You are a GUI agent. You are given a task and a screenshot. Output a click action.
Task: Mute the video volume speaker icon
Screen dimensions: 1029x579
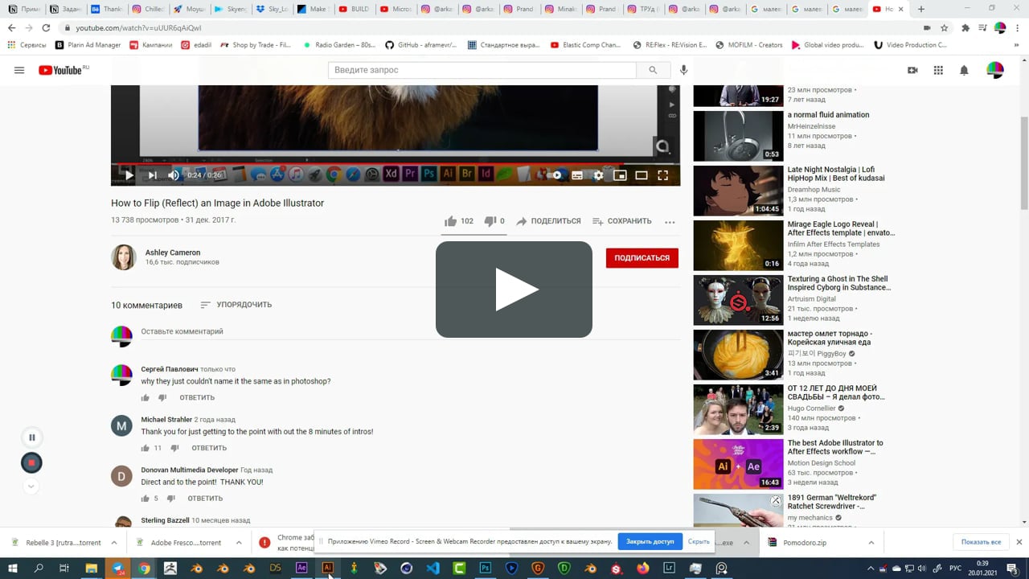coord(174,175)
